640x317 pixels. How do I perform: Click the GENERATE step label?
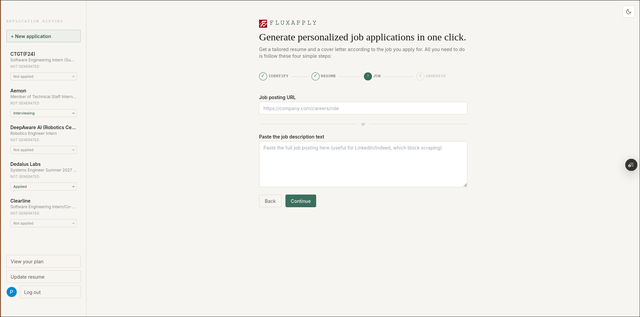coord(435,76)
